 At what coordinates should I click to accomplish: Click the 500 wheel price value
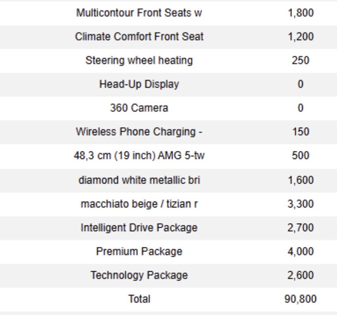pos(301,156)
